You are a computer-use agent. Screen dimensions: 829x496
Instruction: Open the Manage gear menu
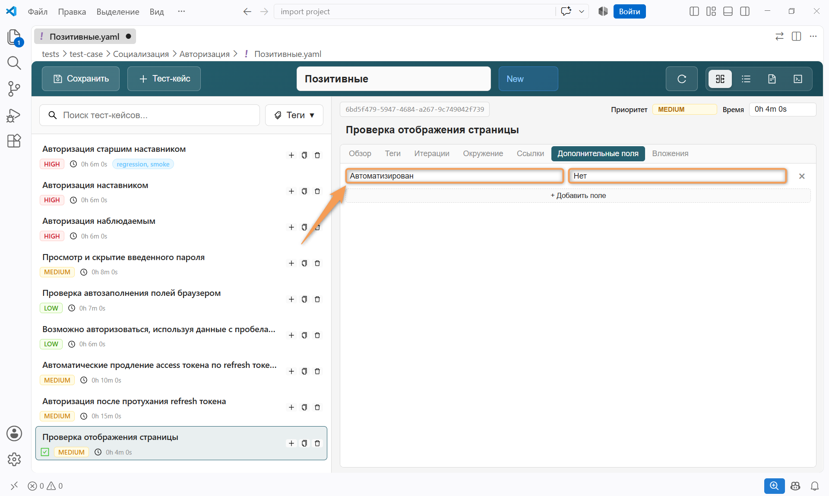pos(14,459)
